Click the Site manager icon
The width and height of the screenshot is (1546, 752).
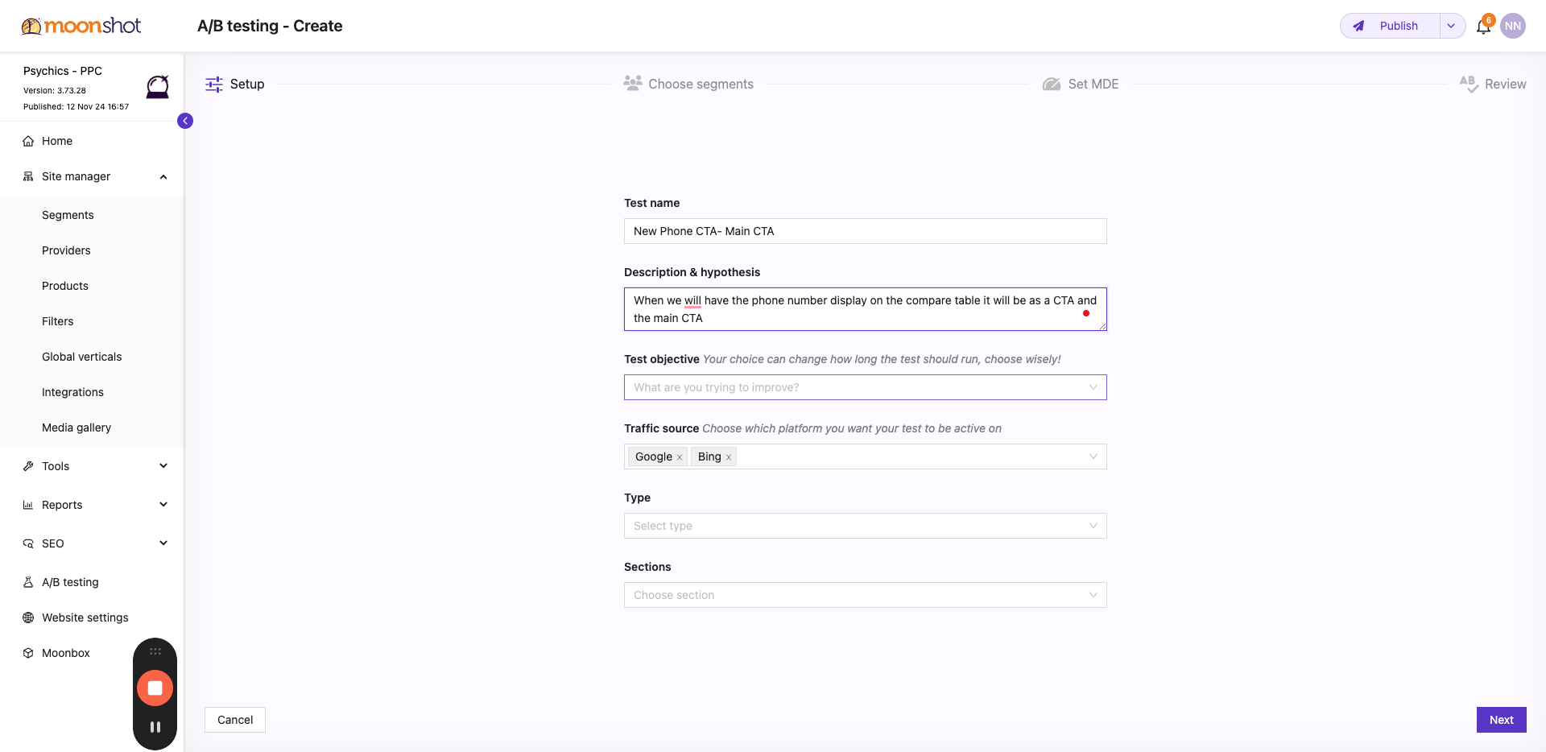pyautogui.click(x=28, y=176)
